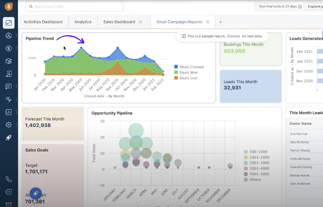Select Don Norman row
The width and height of the screenshot is (323, 207).
pyautogui.click(x=304, y=134)
